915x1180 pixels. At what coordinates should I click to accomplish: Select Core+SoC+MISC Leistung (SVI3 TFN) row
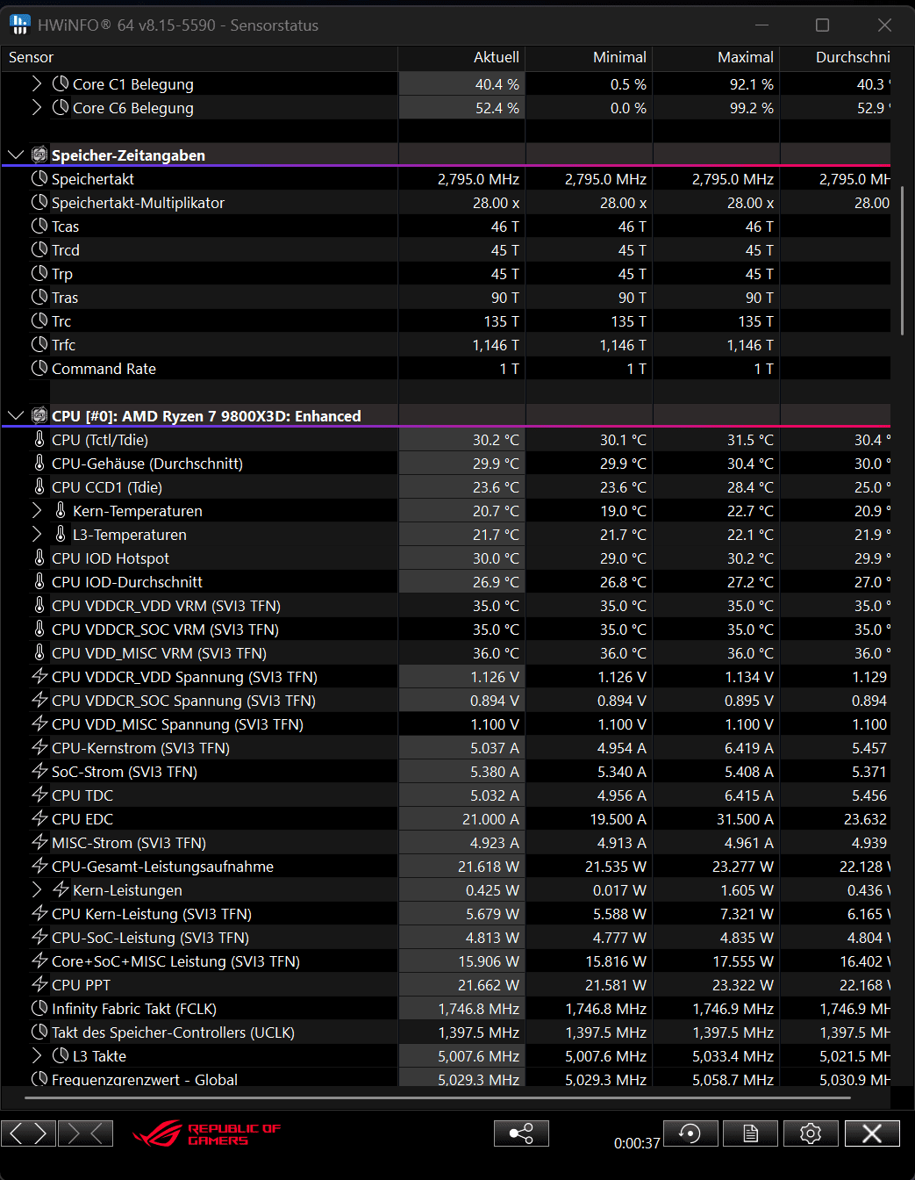point(446,961)
